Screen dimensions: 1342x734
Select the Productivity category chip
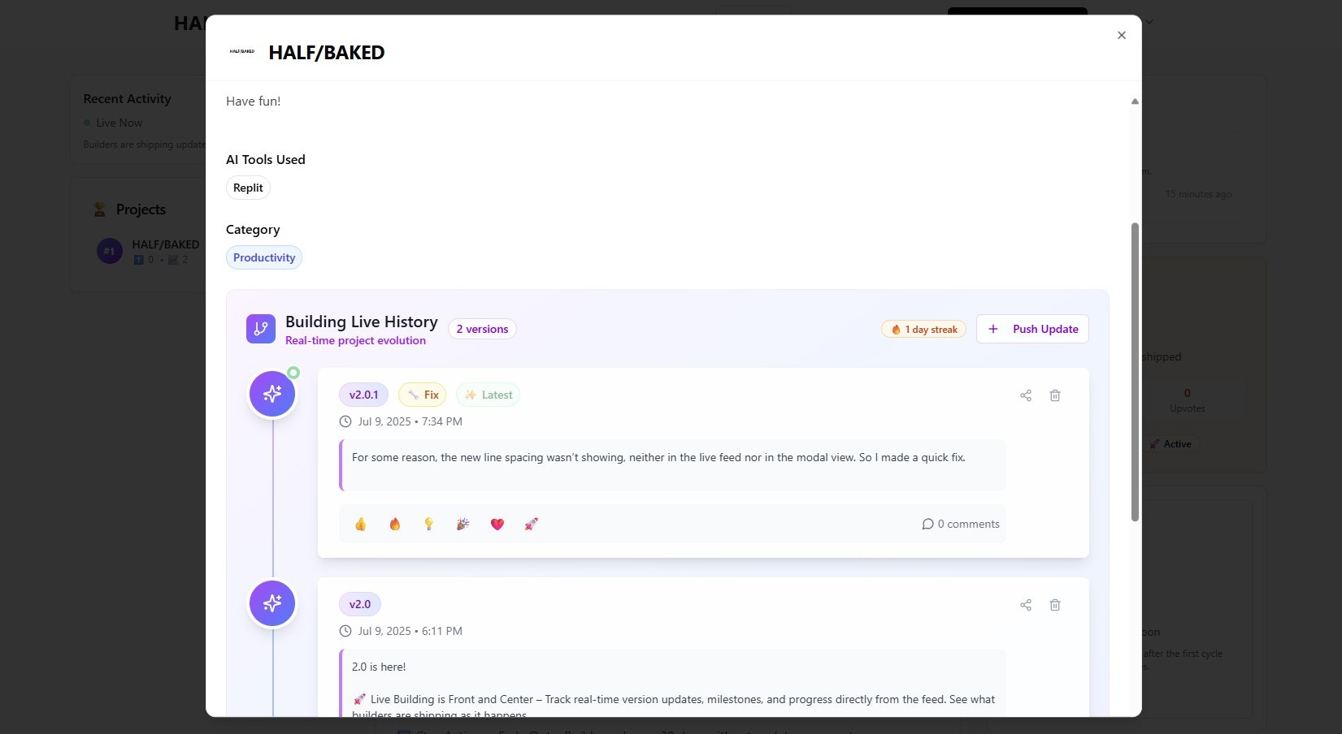pyautogui.click(x=264, y=257)
